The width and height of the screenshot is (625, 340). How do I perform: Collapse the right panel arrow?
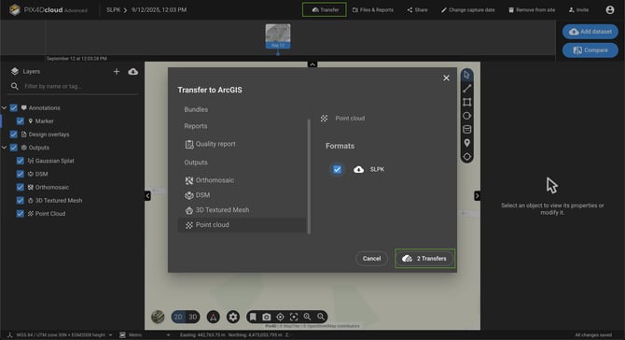click(477, 195)
